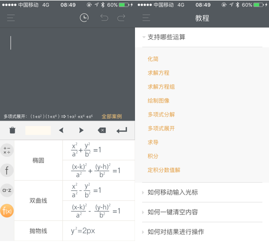Click the redo arrow icon
Screen dimensions: 269x243
click(121, 18)
